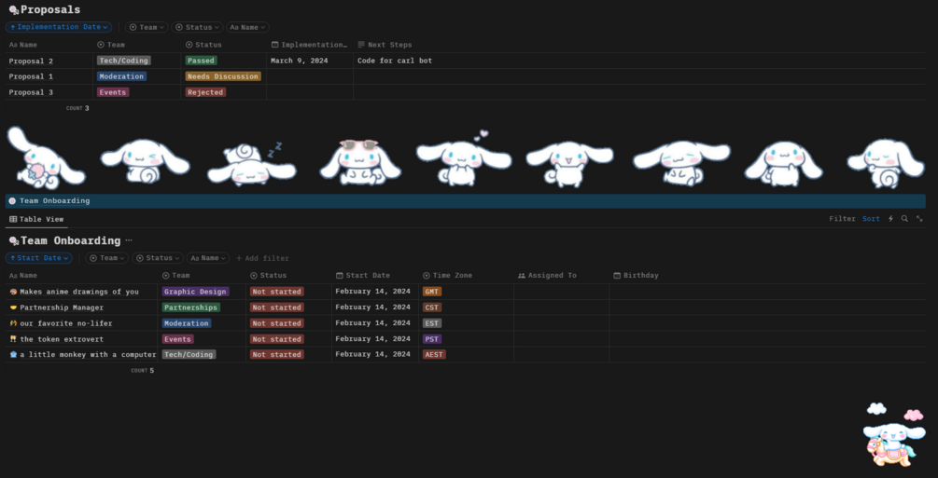Open 'Partnership Manager' row
938x478 pixels.
(x=62, y=307)
